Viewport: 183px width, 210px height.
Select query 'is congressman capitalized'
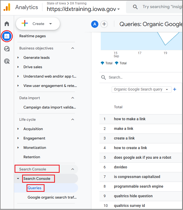pos(137,177)
